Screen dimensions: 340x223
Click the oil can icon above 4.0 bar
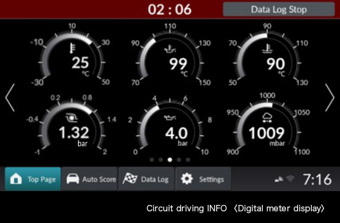169,118
